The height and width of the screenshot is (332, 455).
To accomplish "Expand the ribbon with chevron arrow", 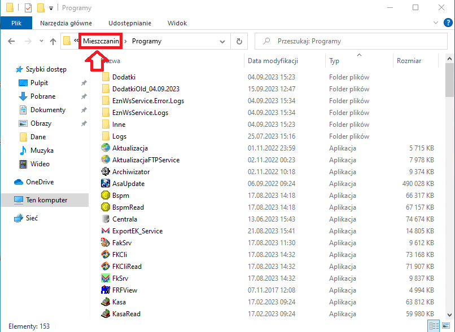I will (435, 23).
